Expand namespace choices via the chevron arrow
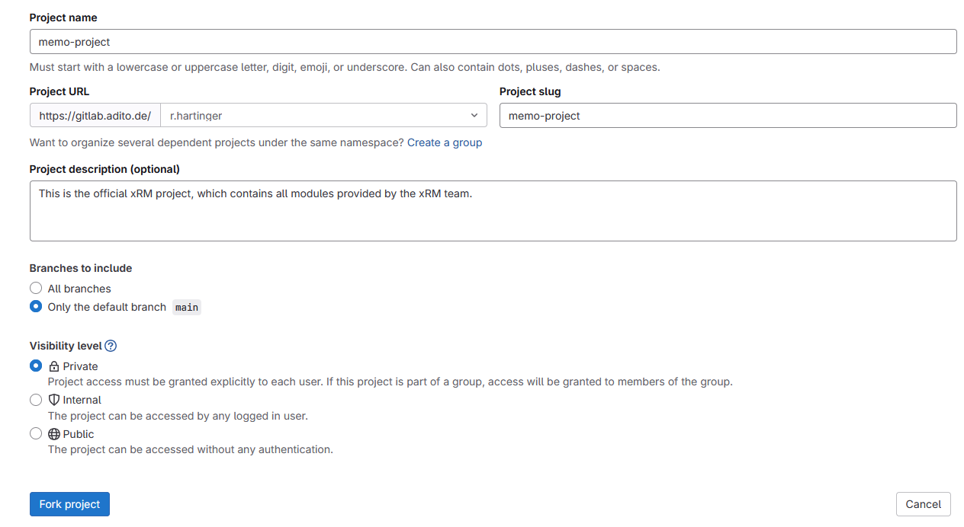This screenshot has width=964, height=527. click(x=474, y=115)
